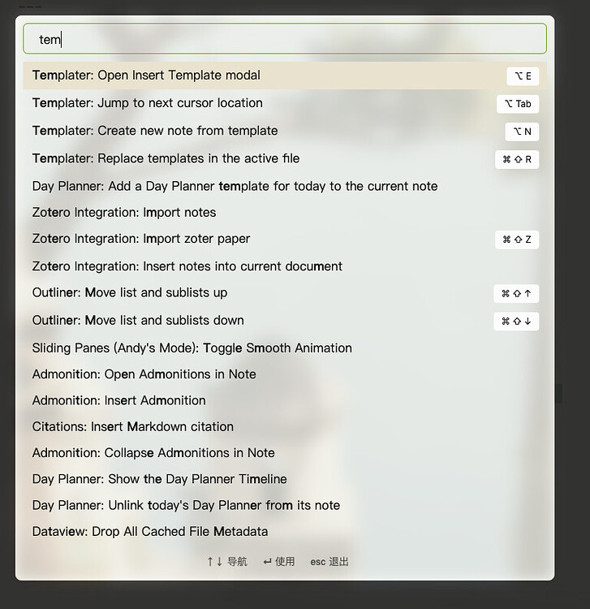Click the command palette search field

point(284,39)
